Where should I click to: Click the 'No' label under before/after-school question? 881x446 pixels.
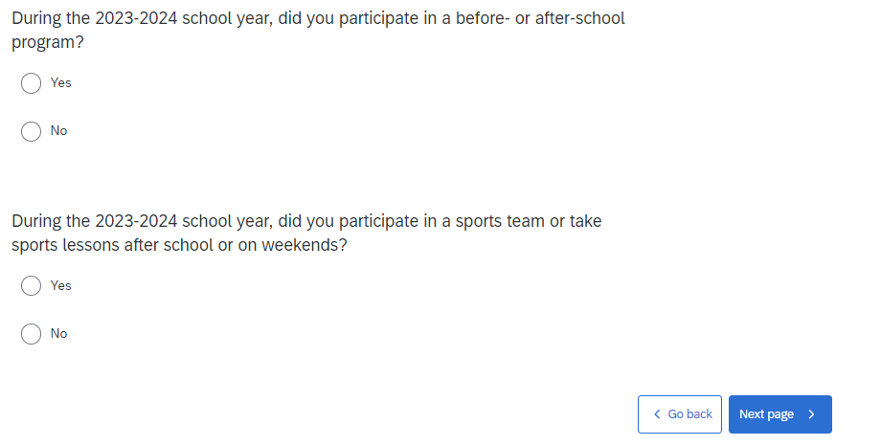[59, 131]
